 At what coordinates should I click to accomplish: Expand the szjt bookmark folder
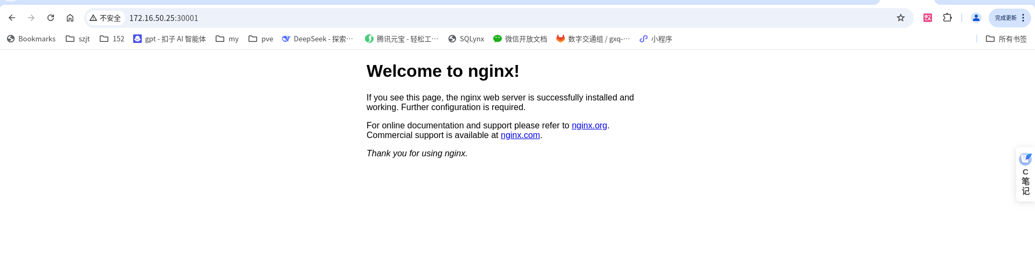click(78, 39)
